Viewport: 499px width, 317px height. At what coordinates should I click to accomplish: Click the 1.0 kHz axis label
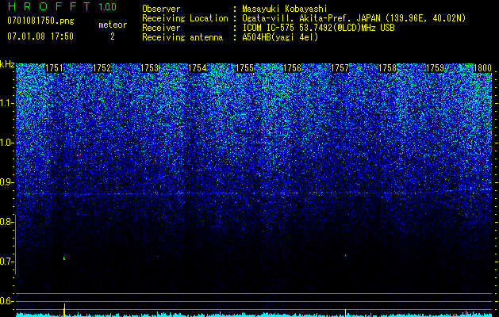7,143
